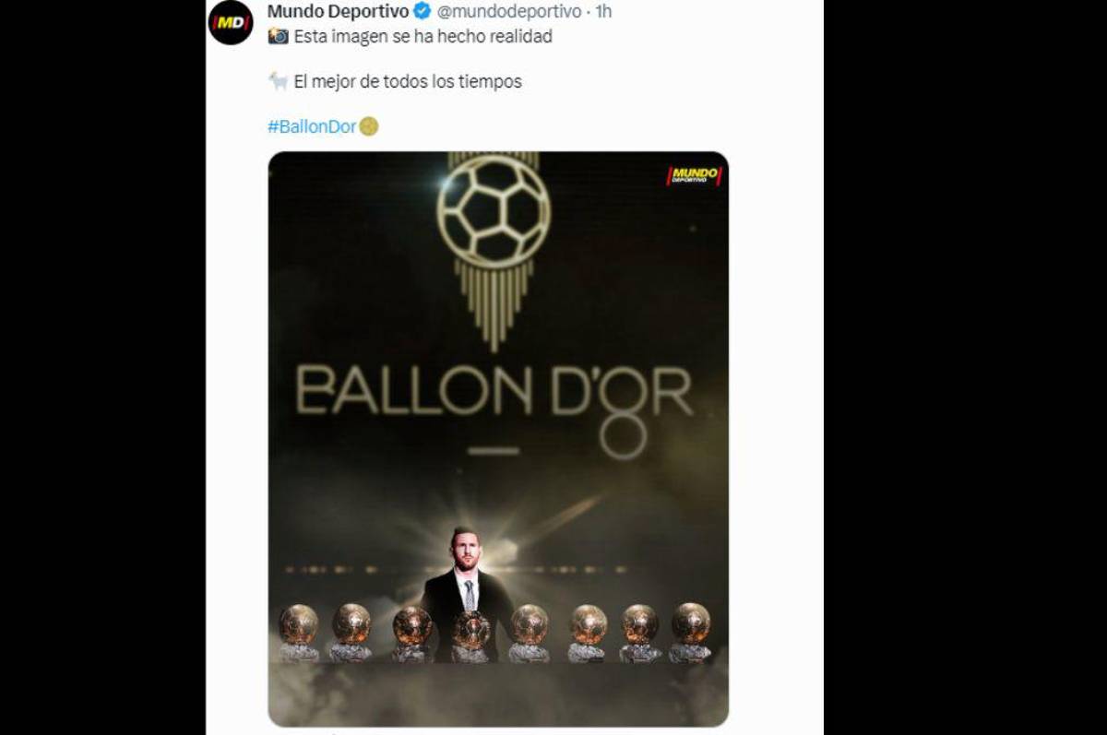This screenshot has width=1107, height=735.
Task: Click the 1h timestamp
Action: tap(606, 12)
